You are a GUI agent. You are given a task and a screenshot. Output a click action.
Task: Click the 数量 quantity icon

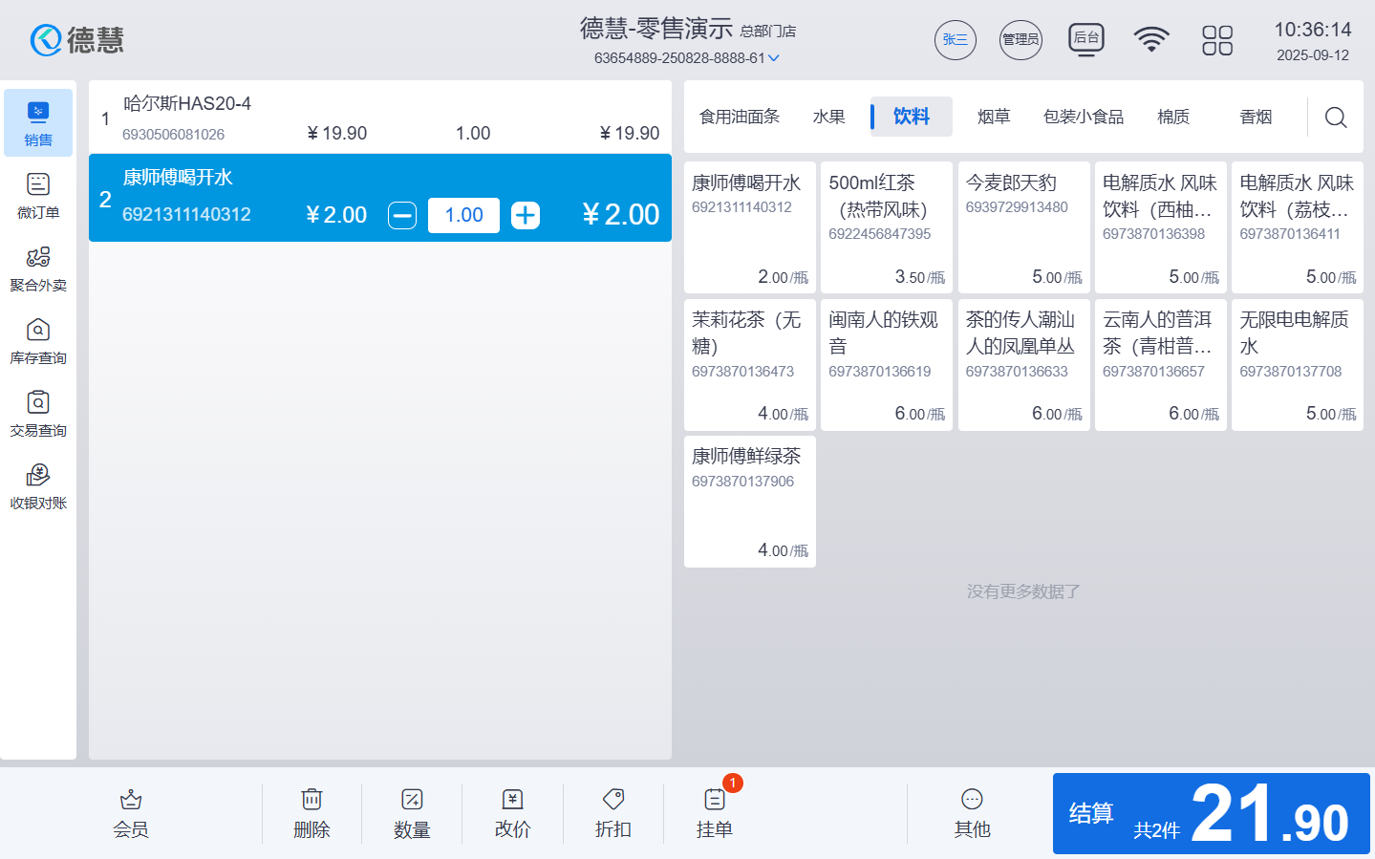pos(412,814)
